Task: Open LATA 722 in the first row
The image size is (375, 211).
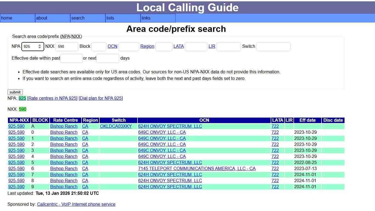Action: click(x=275, y=126)
